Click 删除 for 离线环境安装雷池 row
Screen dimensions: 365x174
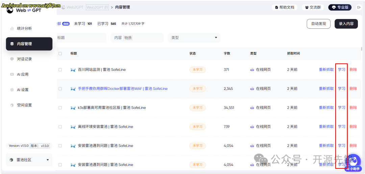(353, 127)
